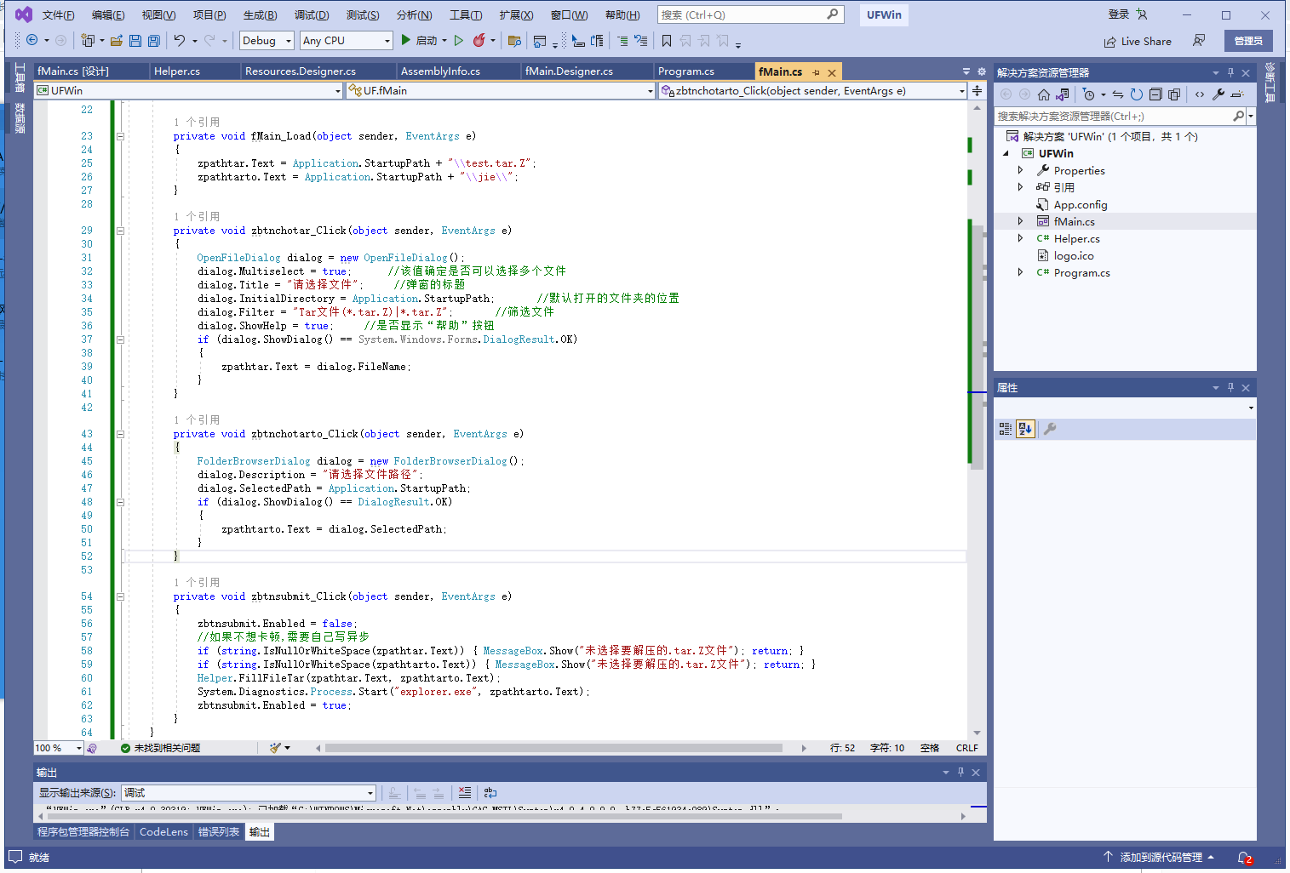Click the comment selected lines icon
1290x873 pixels.
(622, 40)
